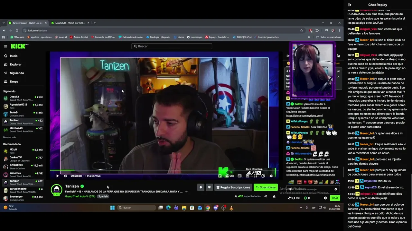The width and height of the screenshot is (412, 231).
Task: Open the emoji picker in chat input
Action: pos(336,189)
